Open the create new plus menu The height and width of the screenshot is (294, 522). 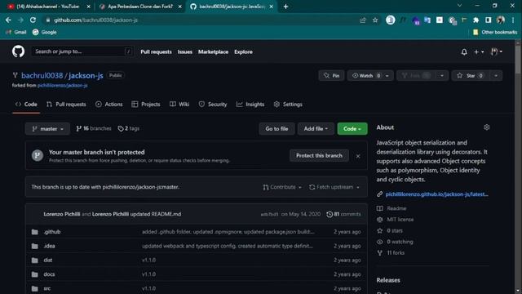point(479,52)
